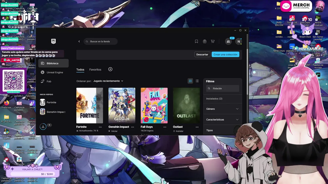Click the Filtros heading
The width and height of the screenshot is (328, 184).
point(210,81)
